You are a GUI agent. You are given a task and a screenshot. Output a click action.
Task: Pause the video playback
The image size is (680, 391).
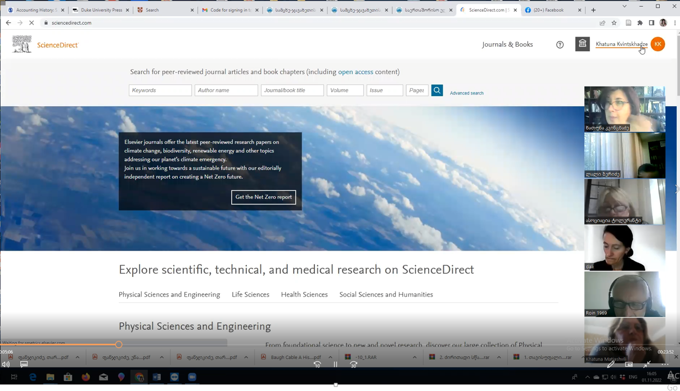point(335,365)
